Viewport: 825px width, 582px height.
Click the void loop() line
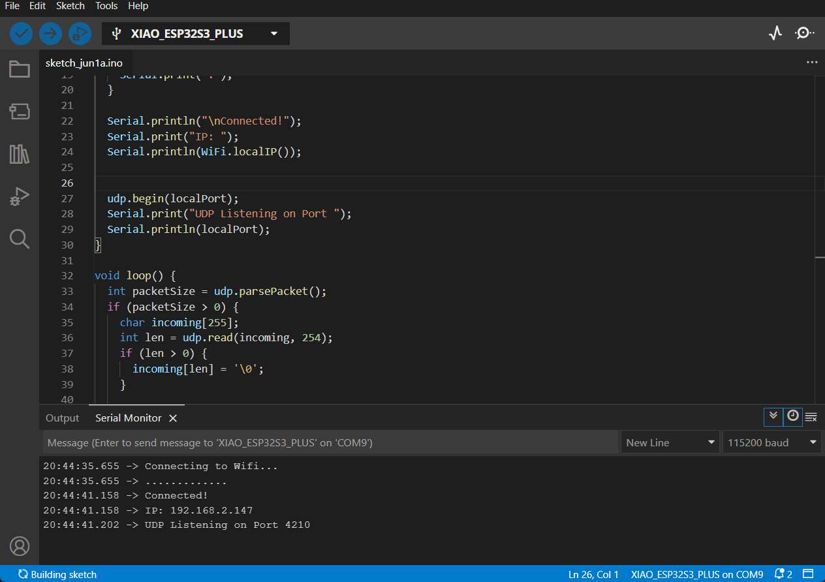[135, 275]
